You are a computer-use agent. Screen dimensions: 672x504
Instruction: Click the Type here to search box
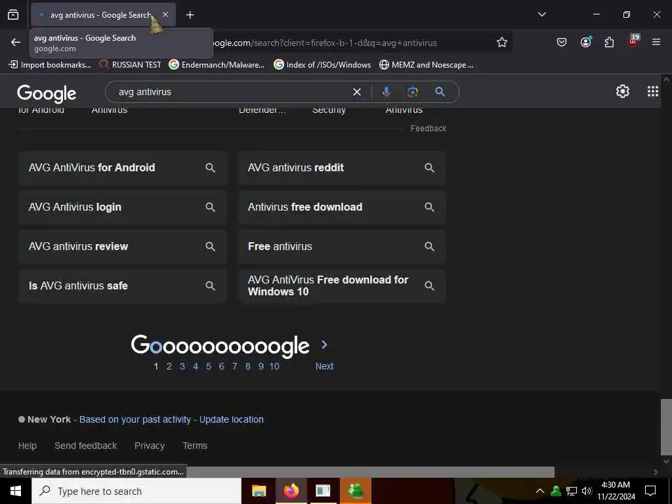coord(136,491)
